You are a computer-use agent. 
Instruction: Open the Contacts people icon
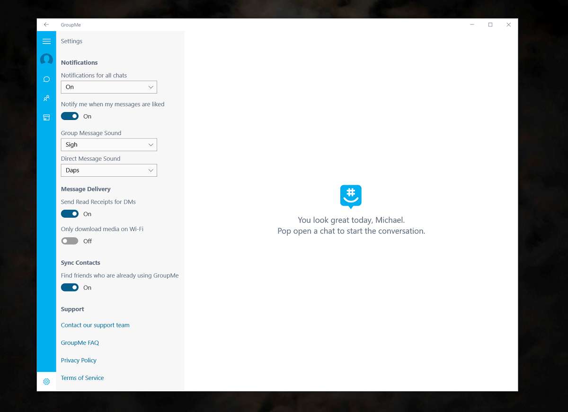46,98
